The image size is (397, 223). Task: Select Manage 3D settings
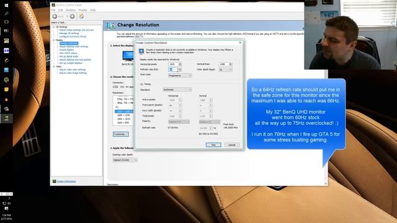[69, 33]
